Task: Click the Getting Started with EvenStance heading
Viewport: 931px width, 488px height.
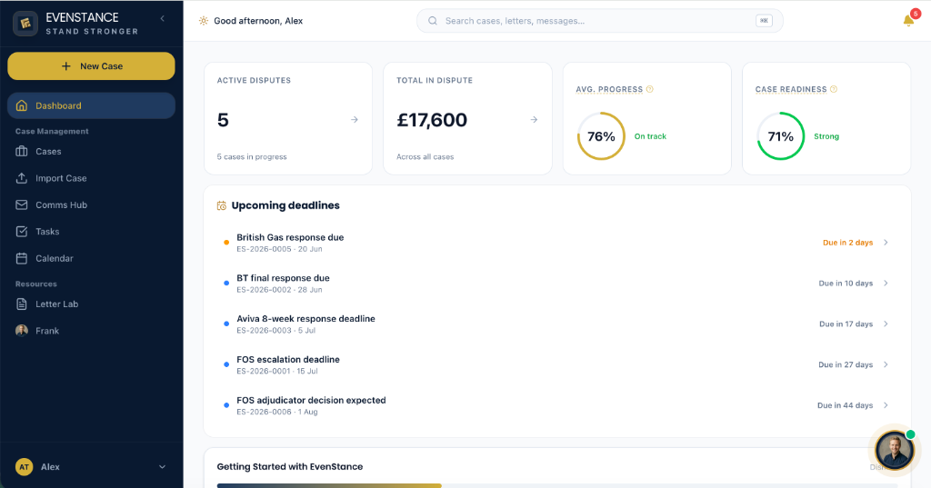Action: point(290,466)
